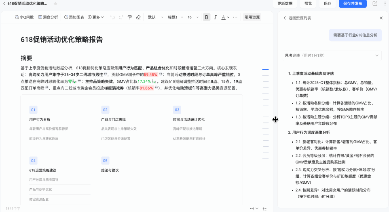Viewport: 389px width, 212px height.
Task: Click the 02 section number badge
Action: tap(105, 110)
